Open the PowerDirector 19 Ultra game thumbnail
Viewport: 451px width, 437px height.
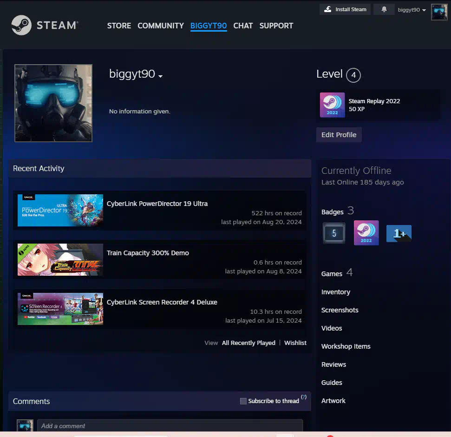pyautogui.click(x=60, y=210)
